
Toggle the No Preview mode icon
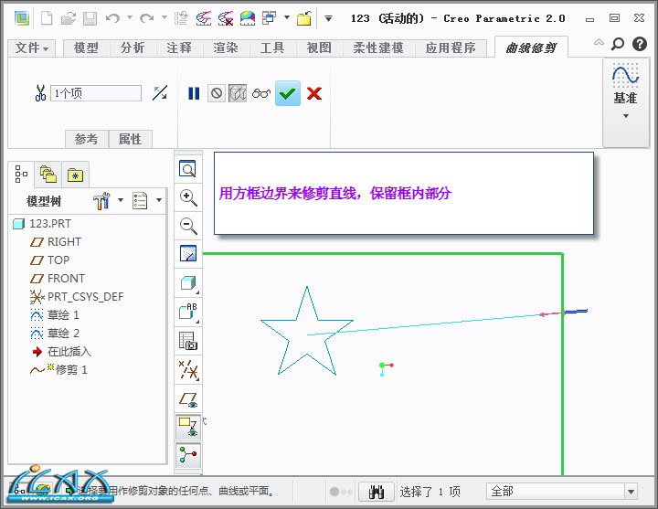tap(217, 92)
